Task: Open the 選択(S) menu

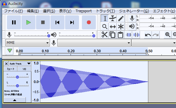Action: [x=49, y=11]
